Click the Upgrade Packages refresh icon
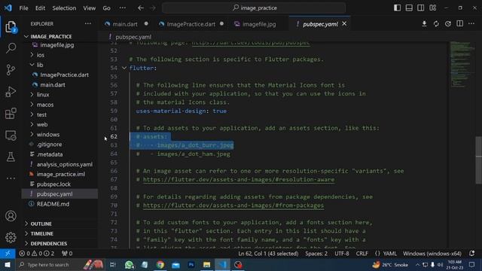The image size is (482, 271). point(436,23)
